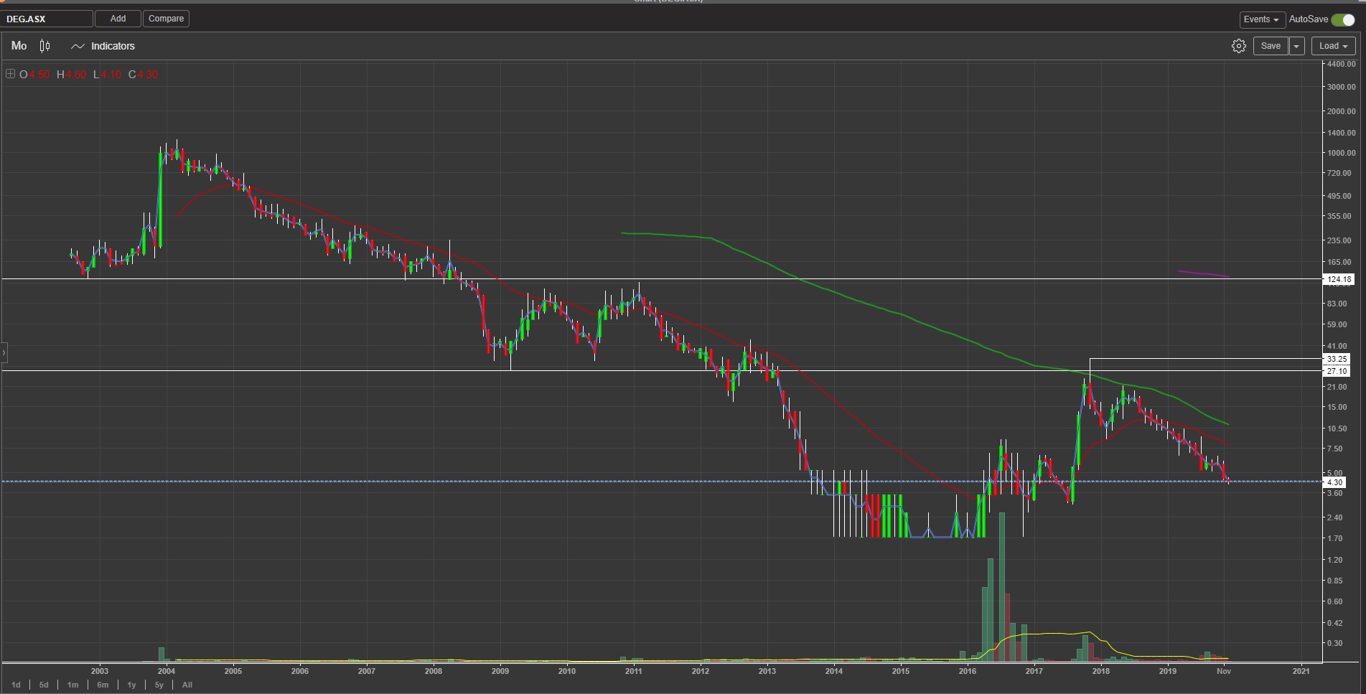Expand the Save options dropdown arrow
This screenshot has height=694, width=1366.
[1296, 46]
